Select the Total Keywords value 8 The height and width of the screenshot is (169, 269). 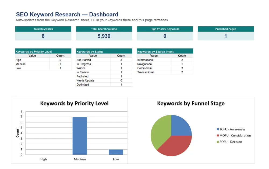tap(43, 36)
